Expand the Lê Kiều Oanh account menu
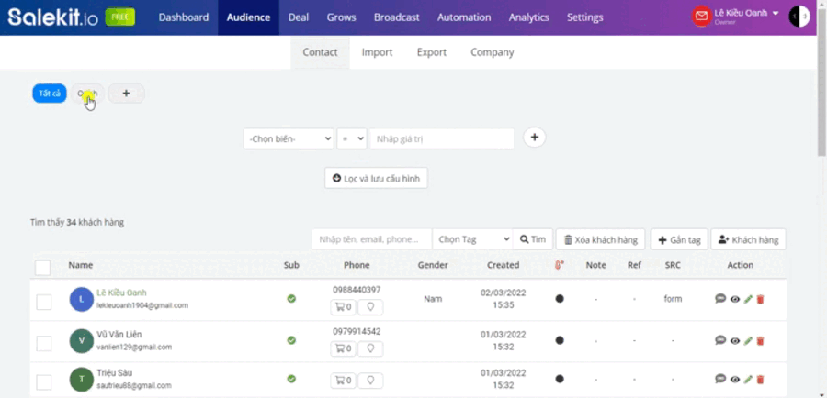 (x=746, y=14)
